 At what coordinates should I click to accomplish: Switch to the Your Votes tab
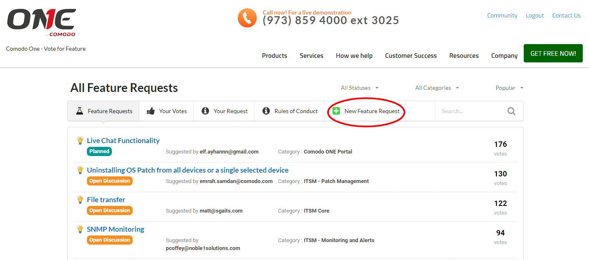tap(166, 111)
